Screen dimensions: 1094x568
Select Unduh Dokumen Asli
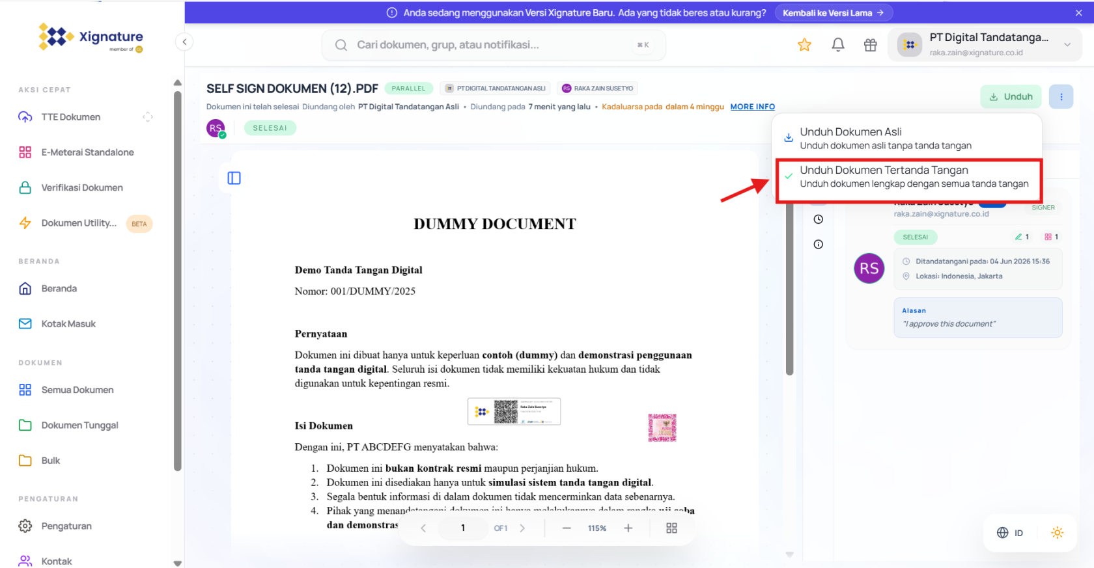coord(906,138)
